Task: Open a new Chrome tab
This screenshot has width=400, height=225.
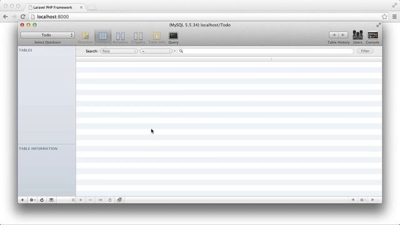Action: tap(92, 8)
